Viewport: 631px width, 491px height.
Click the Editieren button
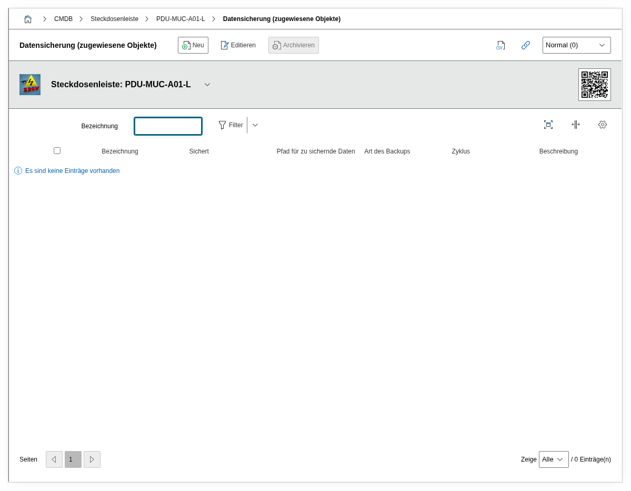coord(238,45)
